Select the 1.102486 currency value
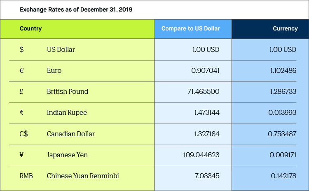Image resolution: width=309 pixels, height=191 pixels. coord(283,71)
